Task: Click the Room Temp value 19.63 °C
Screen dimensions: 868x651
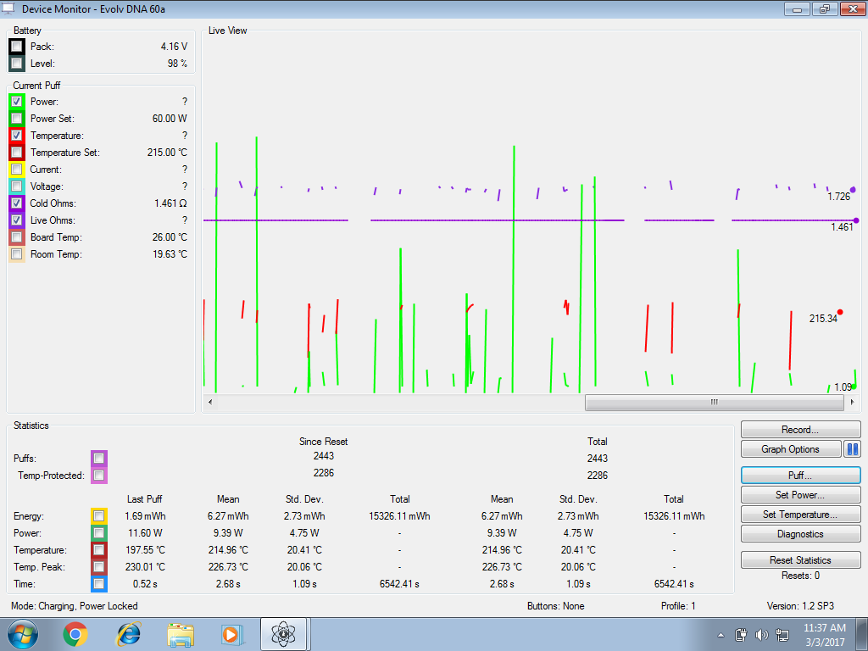Action: 170,254
